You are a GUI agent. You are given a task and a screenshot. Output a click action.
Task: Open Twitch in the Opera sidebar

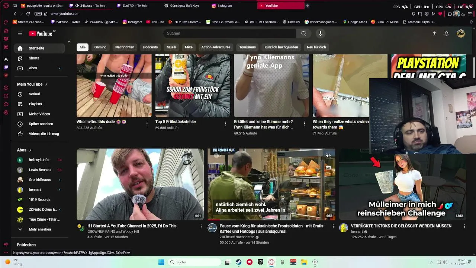coord(6,67)
